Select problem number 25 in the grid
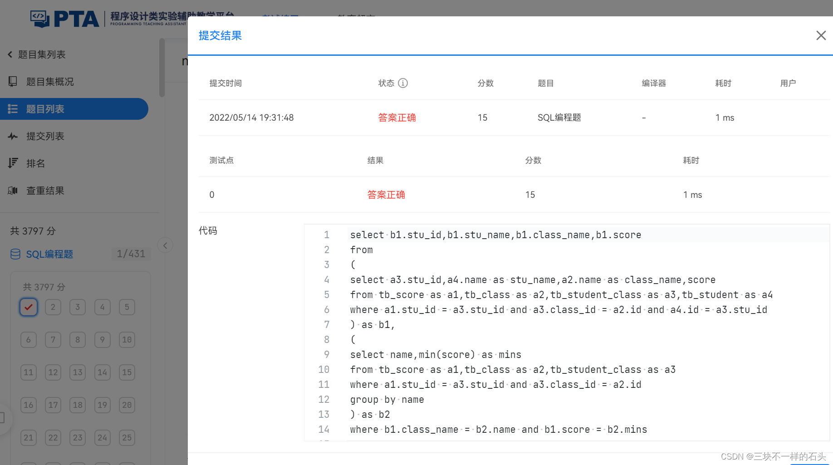Image resolution: width=833 pixels, height=465 pixels. (127, 437)
